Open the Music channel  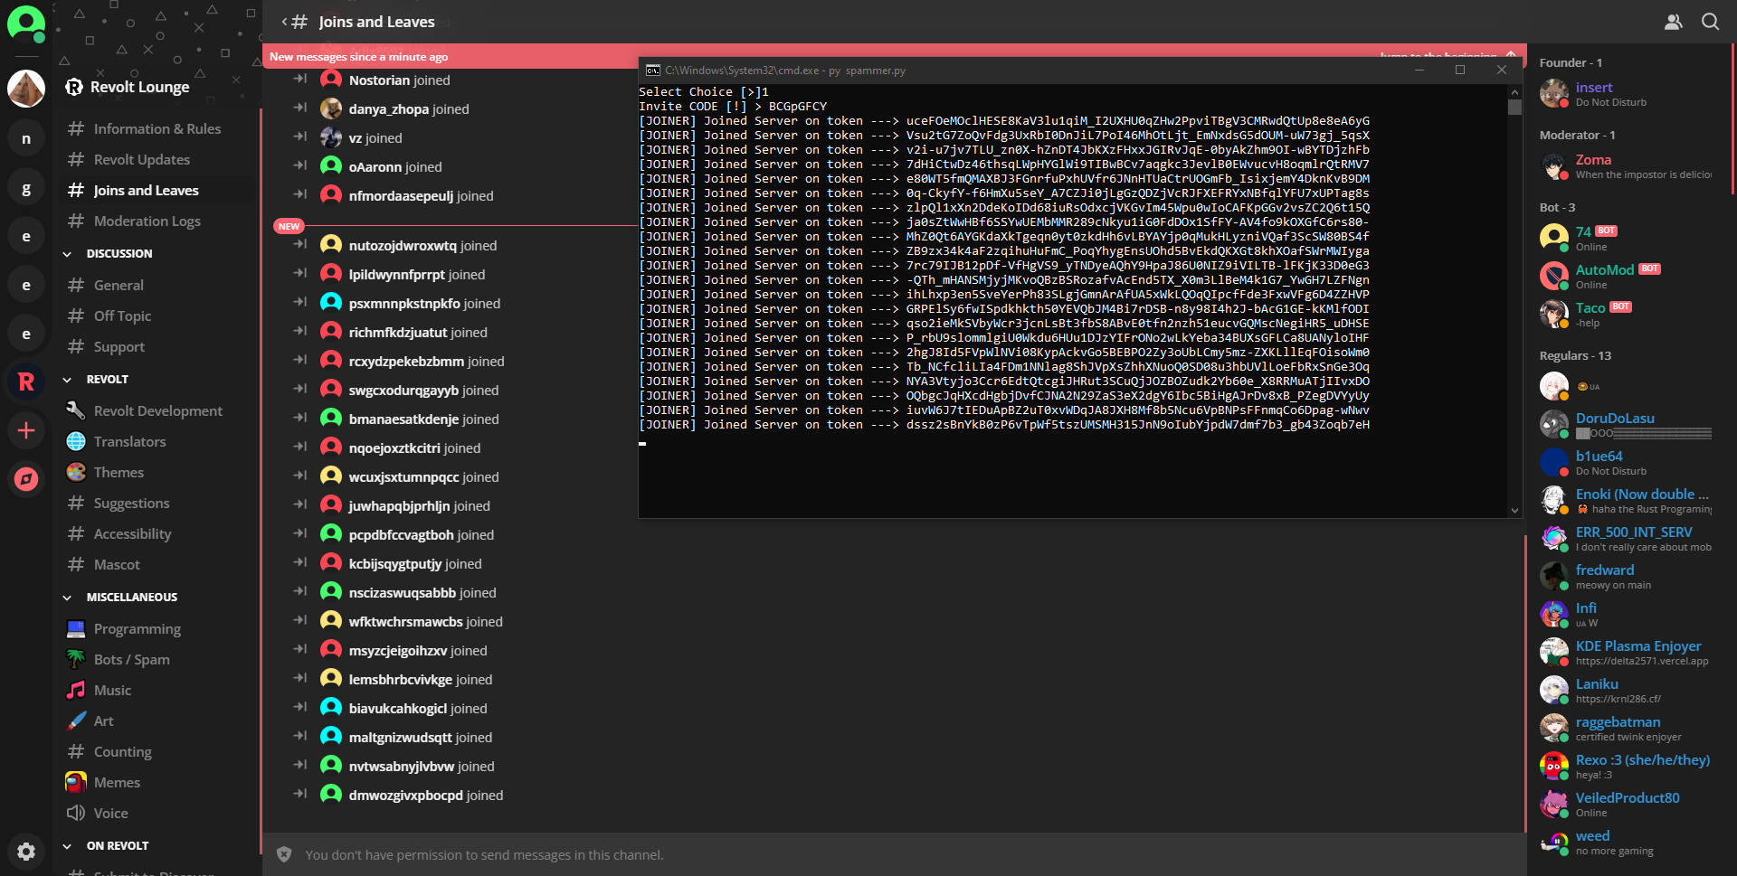click(x=156, y=690)
